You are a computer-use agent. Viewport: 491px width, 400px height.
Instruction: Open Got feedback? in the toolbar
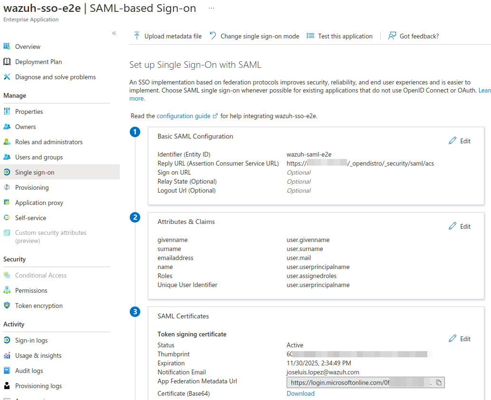413,36
